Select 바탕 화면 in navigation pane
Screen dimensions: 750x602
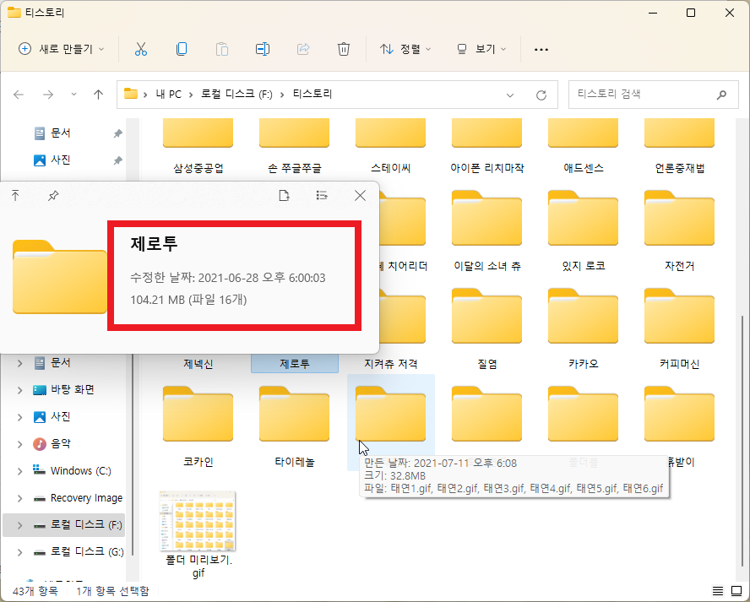tap(73, 390)
